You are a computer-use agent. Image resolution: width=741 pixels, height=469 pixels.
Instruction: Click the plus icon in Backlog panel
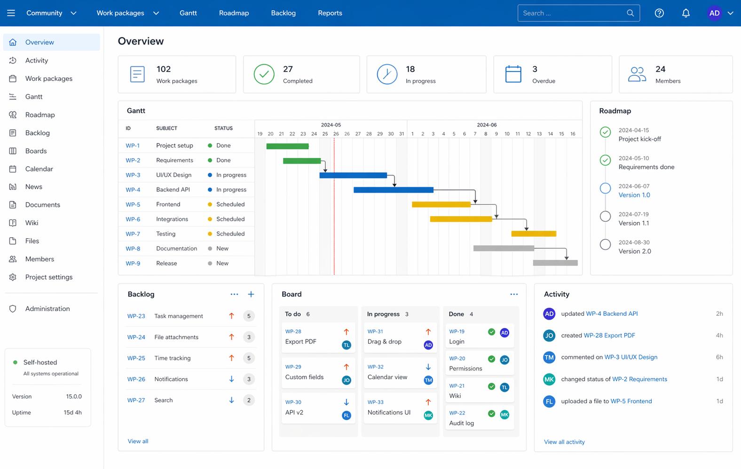point(251,294)
